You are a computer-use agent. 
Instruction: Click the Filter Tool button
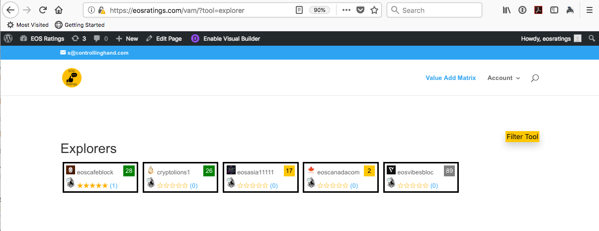(x=522, y=137)
